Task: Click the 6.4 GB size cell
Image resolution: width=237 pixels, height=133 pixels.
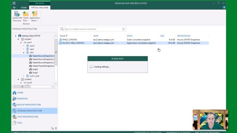Action: point(172,40)
